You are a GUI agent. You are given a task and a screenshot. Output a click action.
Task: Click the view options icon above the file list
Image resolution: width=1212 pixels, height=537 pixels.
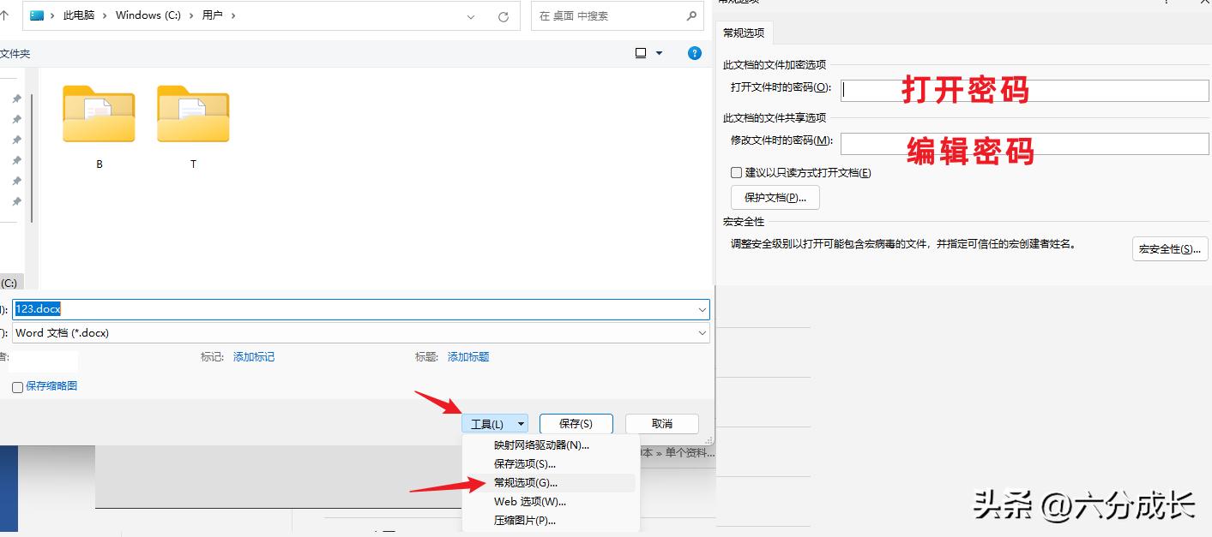641,52
